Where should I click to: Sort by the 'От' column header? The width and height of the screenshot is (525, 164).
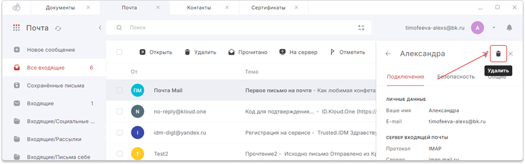coord(134,72)
